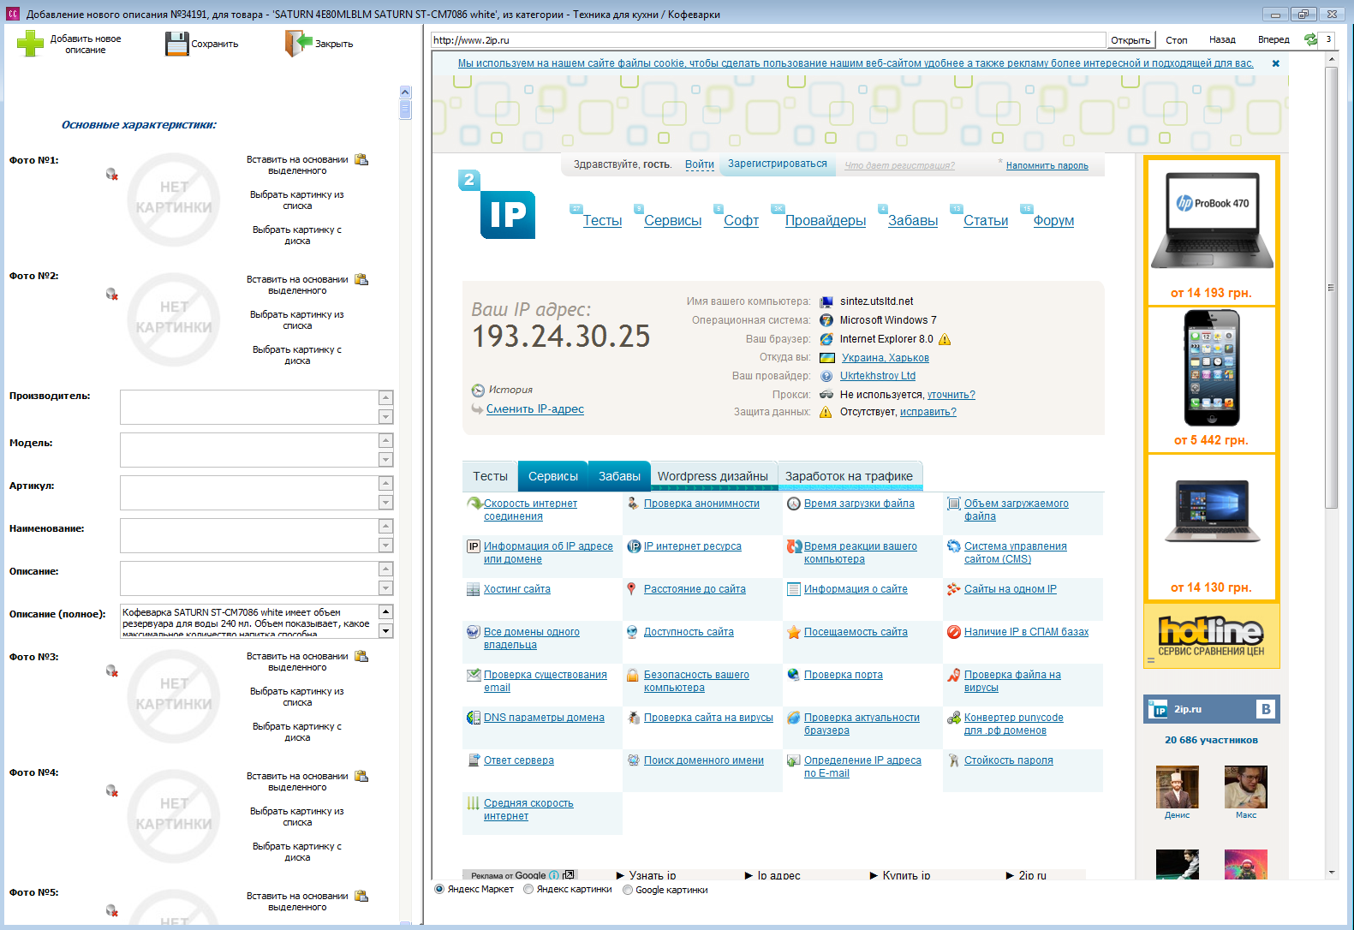Click the delete image icon for Фото №3
This screenshot has width=1354, height=930.
(x=111, y=671)
